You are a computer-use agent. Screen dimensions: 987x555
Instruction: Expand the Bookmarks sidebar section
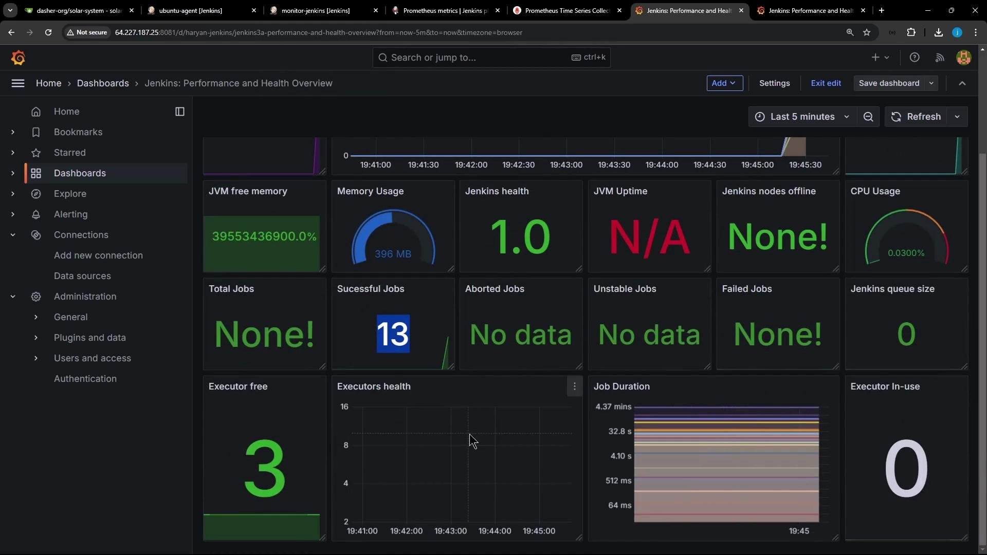point(13,132)
